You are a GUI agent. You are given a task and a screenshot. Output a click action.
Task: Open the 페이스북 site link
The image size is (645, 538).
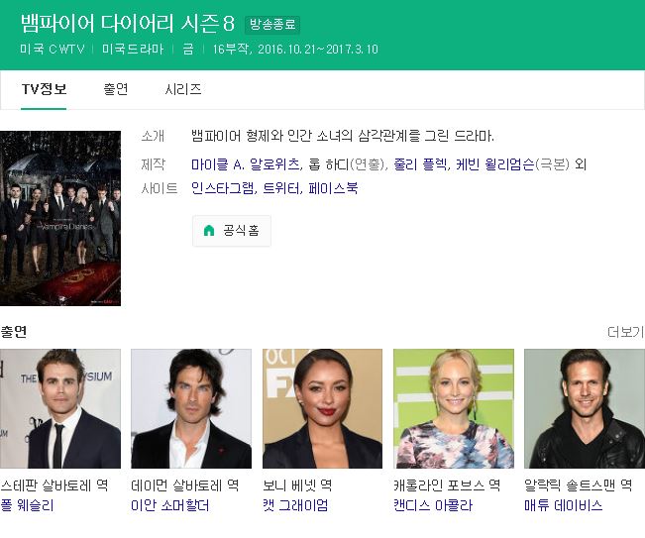(333, 188)
